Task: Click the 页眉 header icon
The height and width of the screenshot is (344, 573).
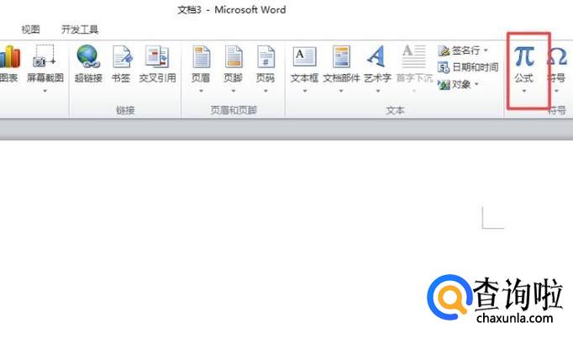Action: pyautogui.click(x=201, y=56)
